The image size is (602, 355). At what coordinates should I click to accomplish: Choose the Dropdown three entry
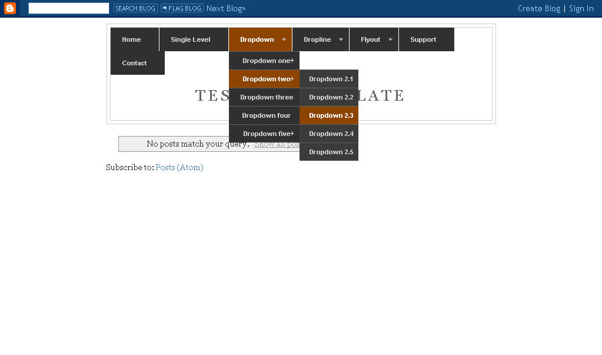pos(264,97)
